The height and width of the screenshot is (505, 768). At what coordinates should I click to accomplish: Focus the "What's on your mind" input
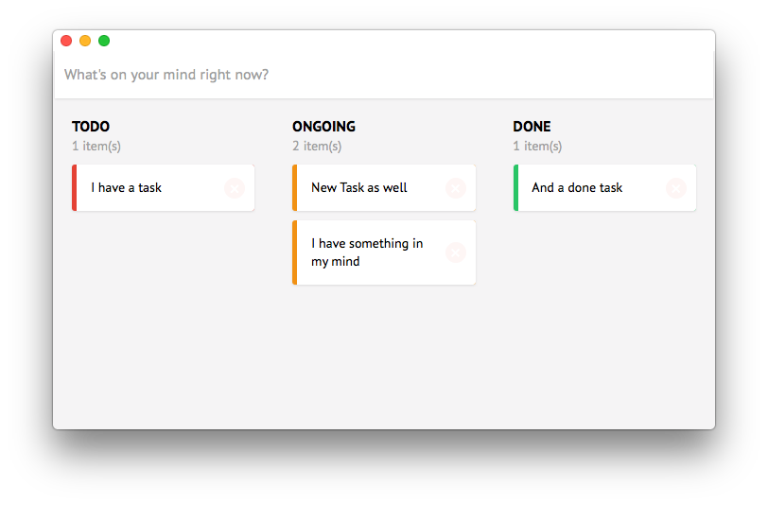[x=384, y=75]
